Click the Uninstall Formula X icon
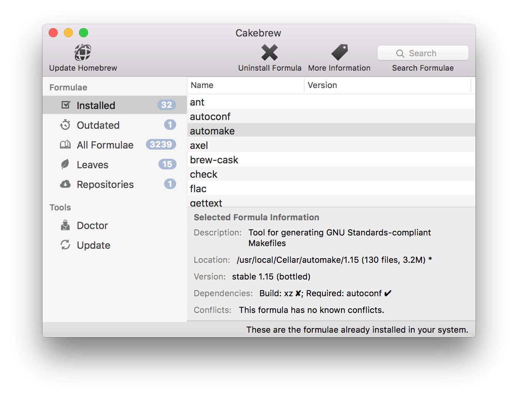518x398 pixels. 270,52
